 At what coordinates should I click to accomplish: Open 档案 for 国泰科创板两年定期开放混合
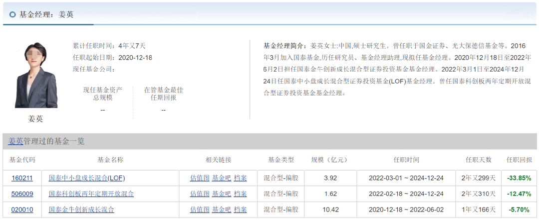[x=240, y=194]
